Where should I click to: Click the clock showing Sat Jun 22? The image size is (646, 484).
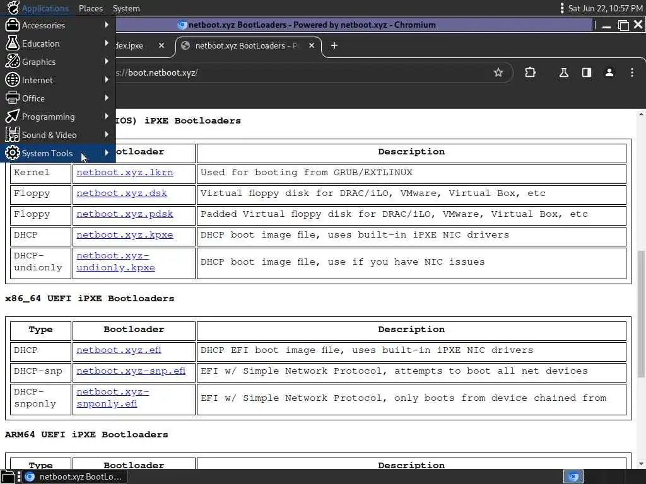[x=605, y=8]
